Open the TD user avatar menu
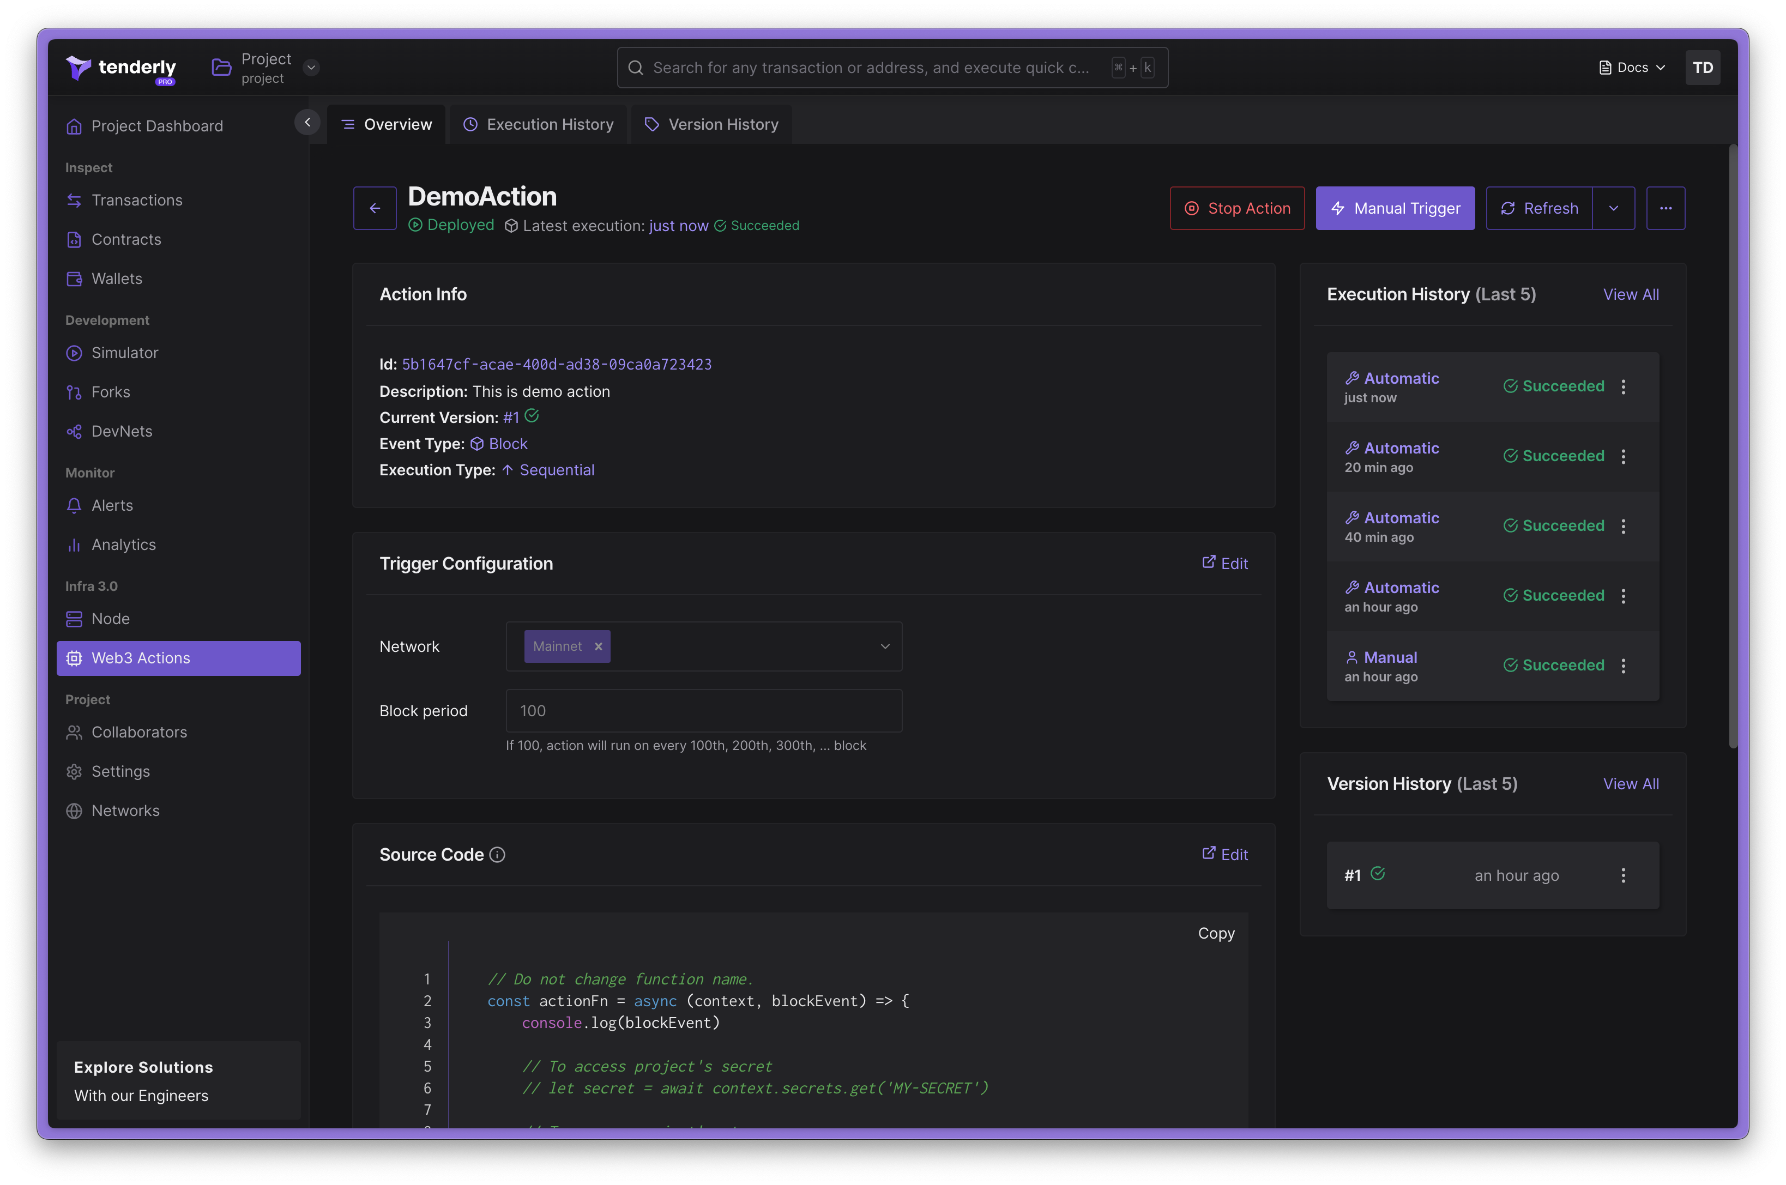Viewport: 1786px width, 1185px height. coord(1702,68)
